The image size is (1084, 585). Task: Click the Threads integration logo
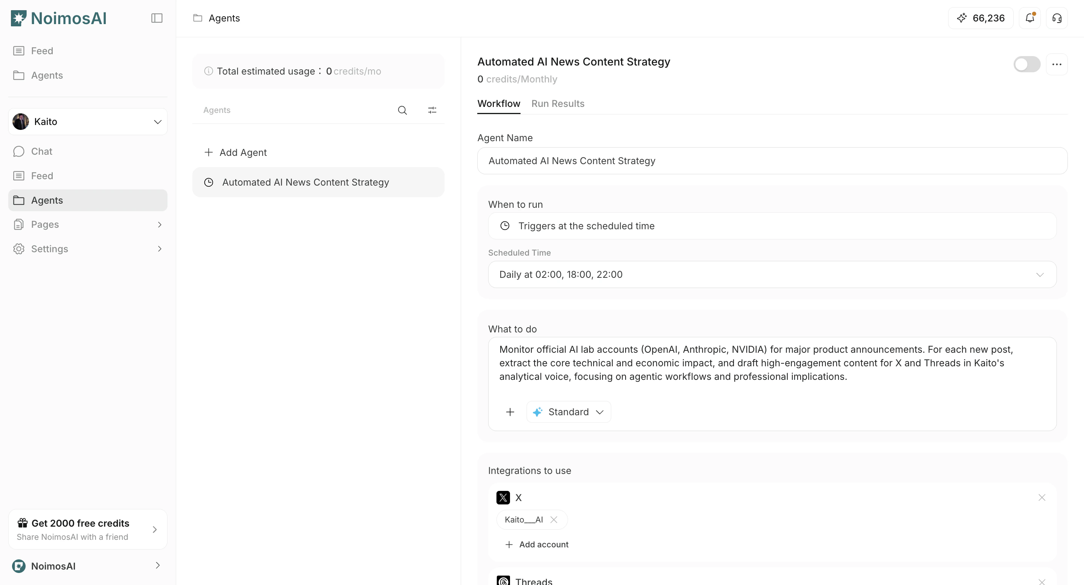[x=503, y=581]
